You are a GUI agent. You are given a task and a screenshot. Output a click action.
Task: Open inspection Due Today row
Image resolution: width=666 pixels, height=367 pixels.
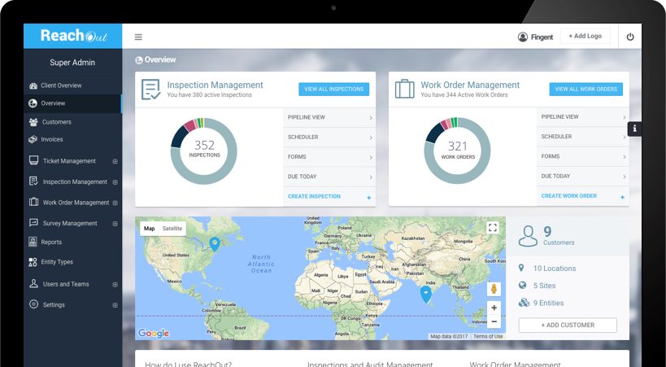(x=329, y=177)
